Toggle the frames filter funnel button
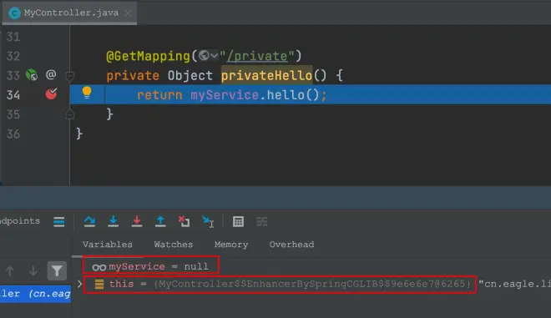The height and width of the screenshot is (318, 551). click(x=57, y=270)
